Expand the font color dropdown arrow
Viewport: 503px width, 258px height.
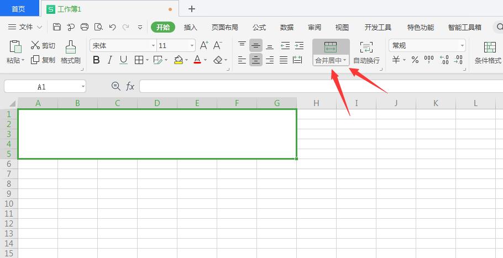(x=205, y=60)
